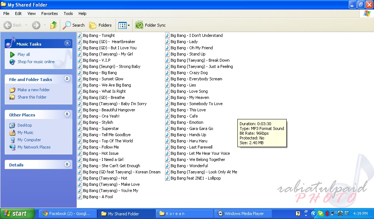Select icon of Big Bang - V.I.P
Screen dimensions: 374x219
coord(80,60)
